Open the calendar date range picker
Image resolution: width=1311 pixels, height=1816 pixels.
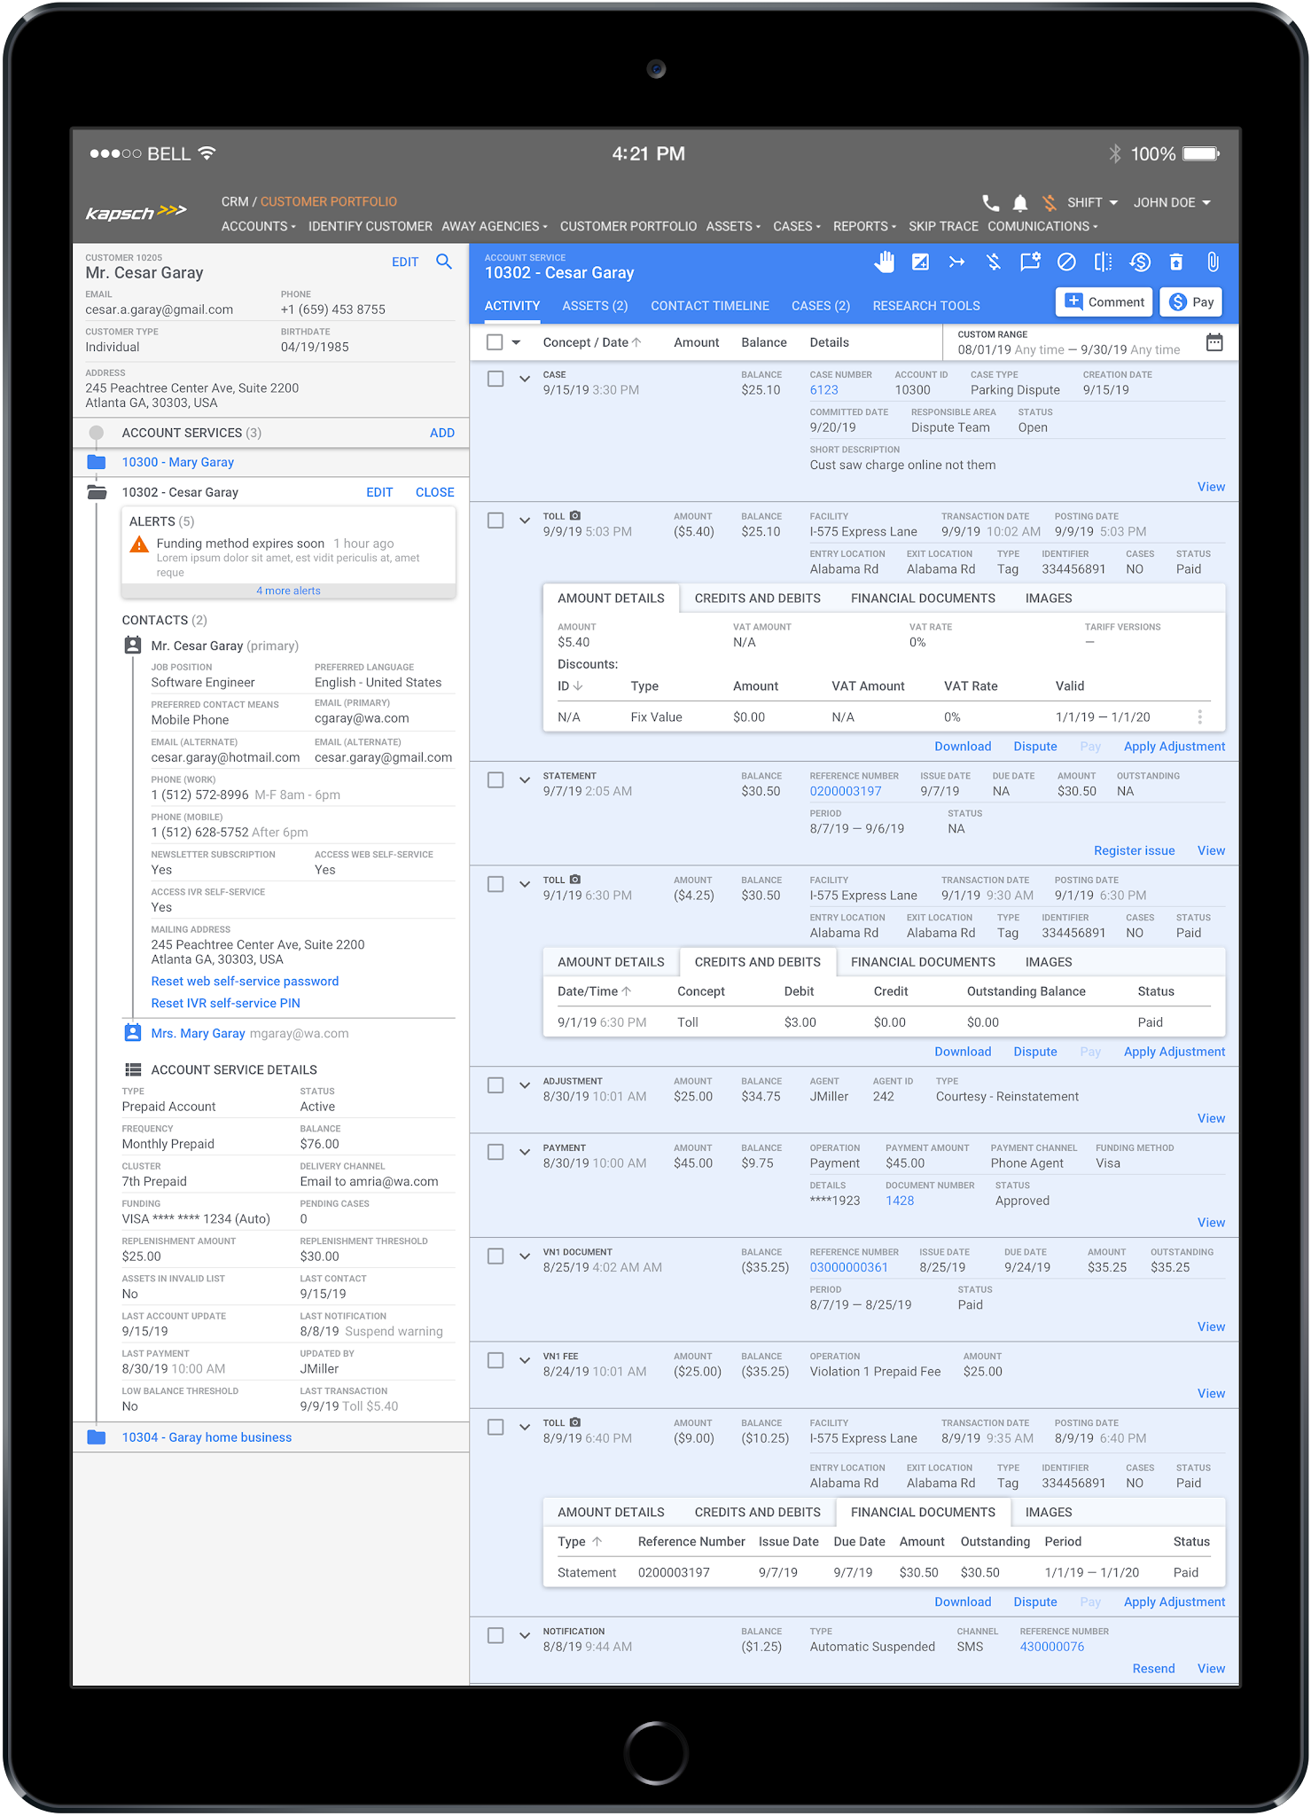coord(1214,342)
